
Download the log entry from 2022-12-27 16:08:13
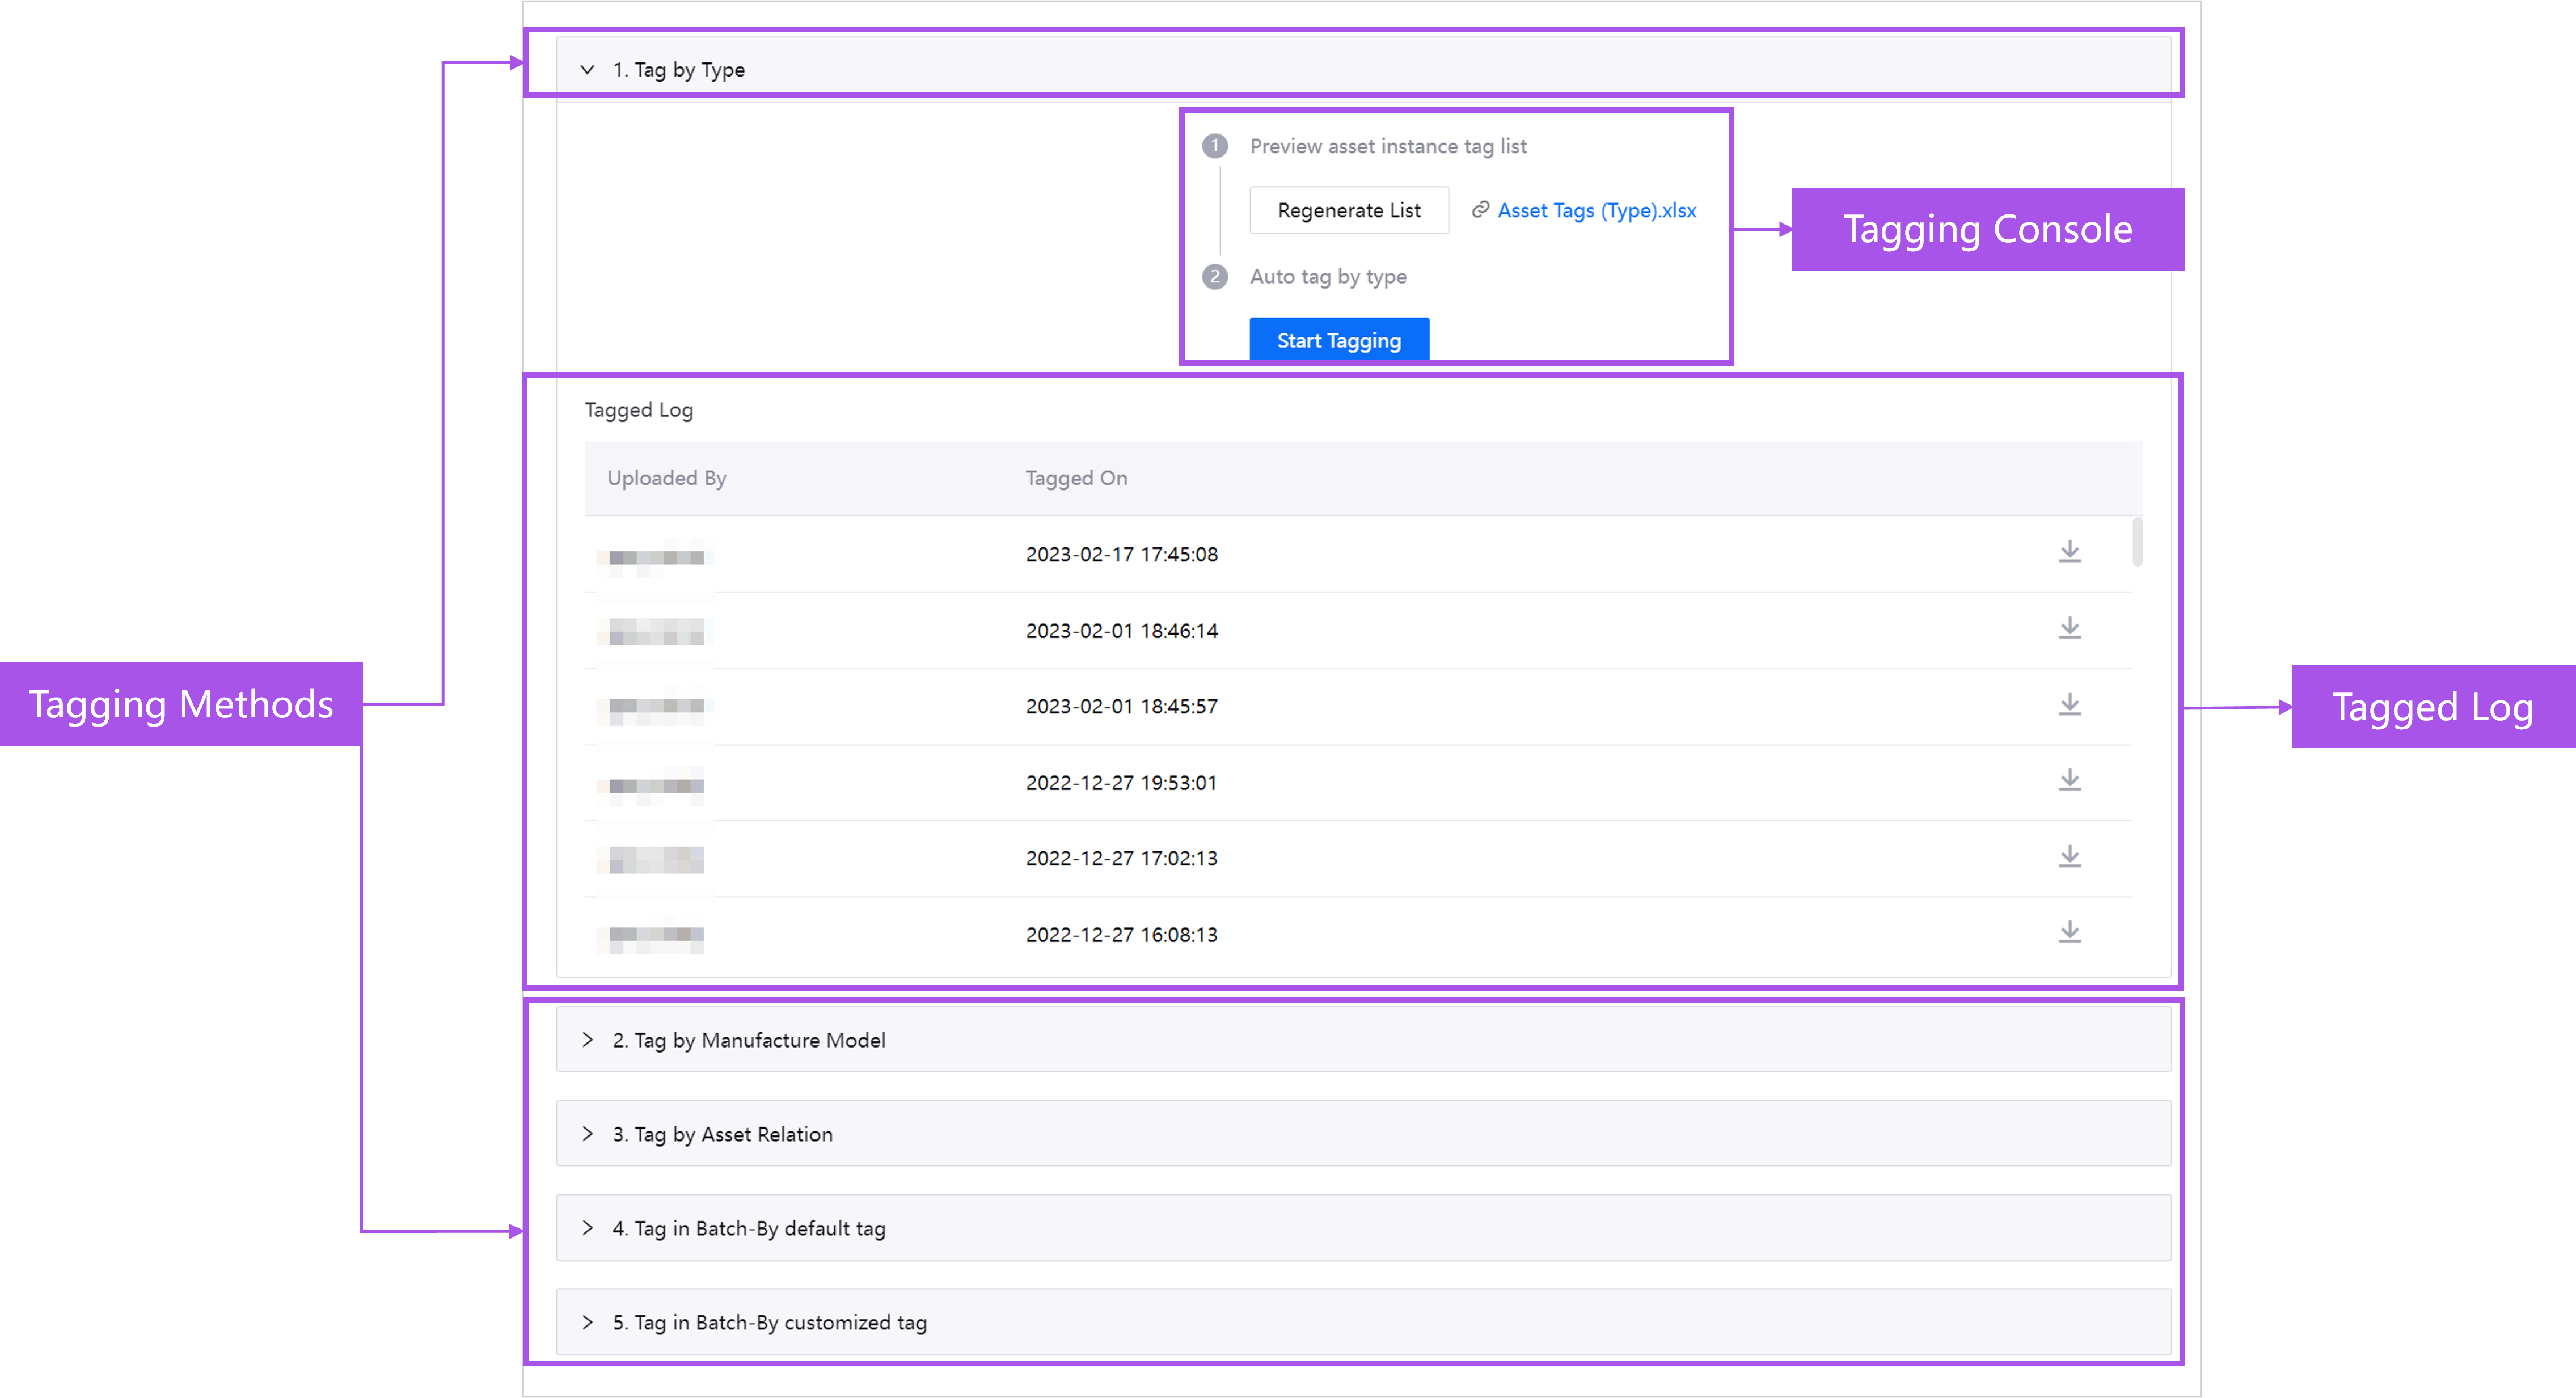tap(2069, 931)
